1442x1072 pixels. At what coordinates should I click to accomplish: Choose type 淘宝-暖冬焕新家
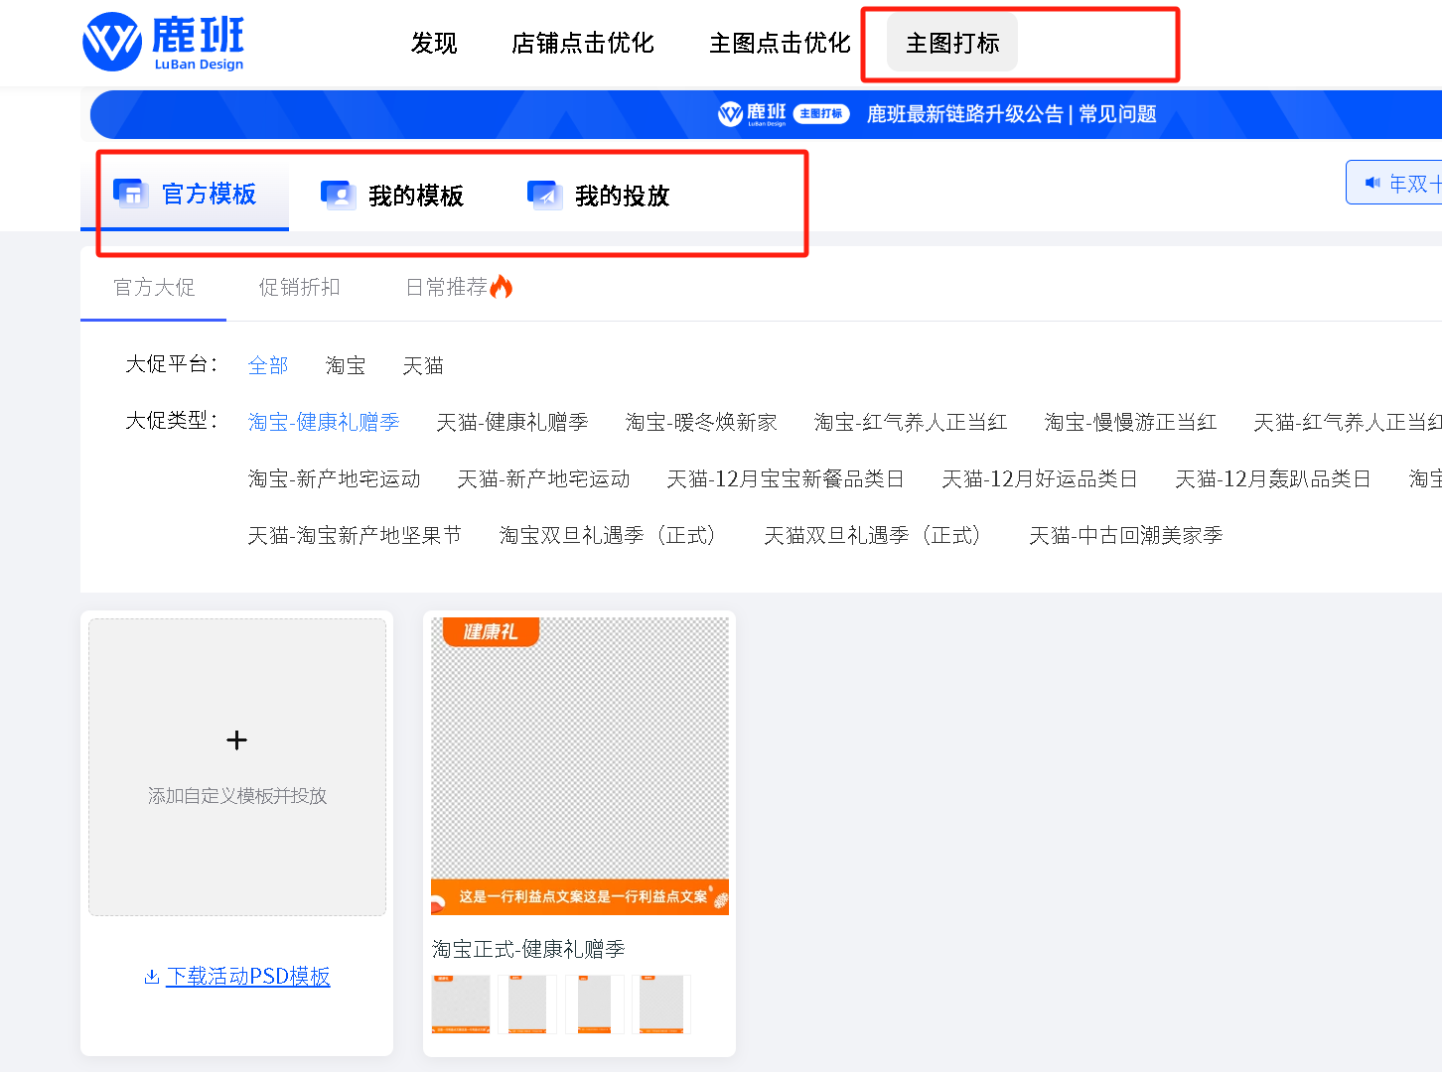tap(701, 422)
